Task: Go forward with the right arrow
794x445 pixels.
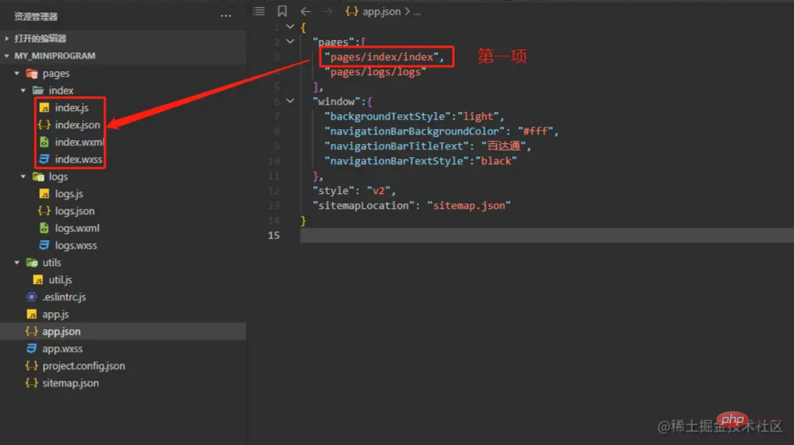Action: [x=327, y=11]
